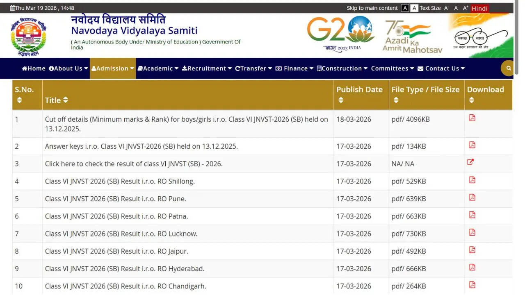Expand the Recruitment dropdown menu

tap(207, 68)
